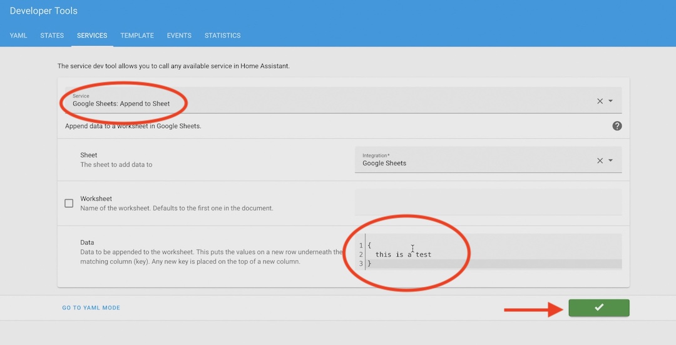This screenshot has width=676, height=345.
Task: Clear the Service field with the X icon
Action: [600, 101]
